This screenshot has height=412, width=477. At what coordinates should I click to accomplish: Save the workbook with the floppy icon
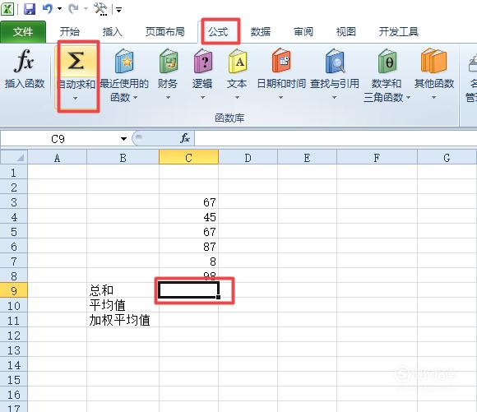click(x=30, y=9)
